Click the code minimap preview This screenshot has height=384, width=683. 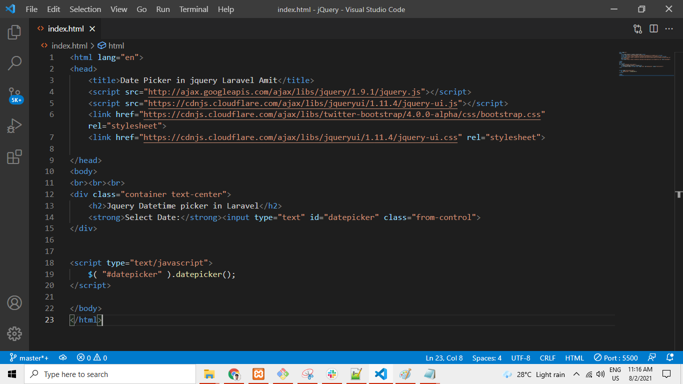click(645, 63)
